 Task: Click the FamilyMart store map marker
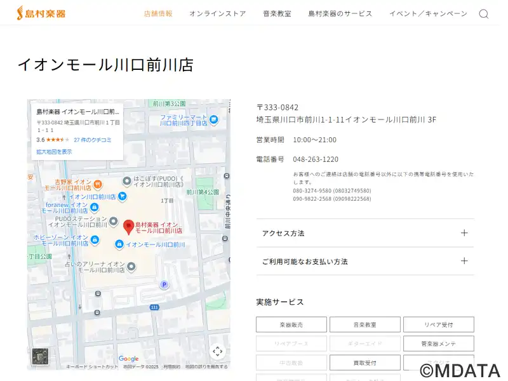click(214, 119)
